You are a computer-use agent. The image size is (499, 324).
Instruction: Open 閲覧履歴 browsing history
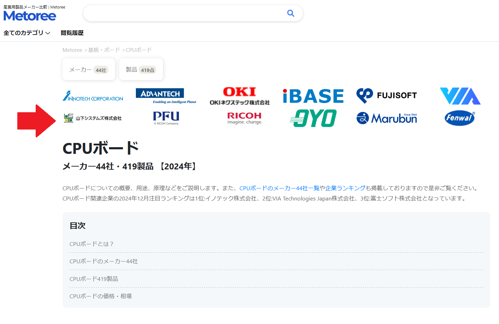[x=72, y=33]
